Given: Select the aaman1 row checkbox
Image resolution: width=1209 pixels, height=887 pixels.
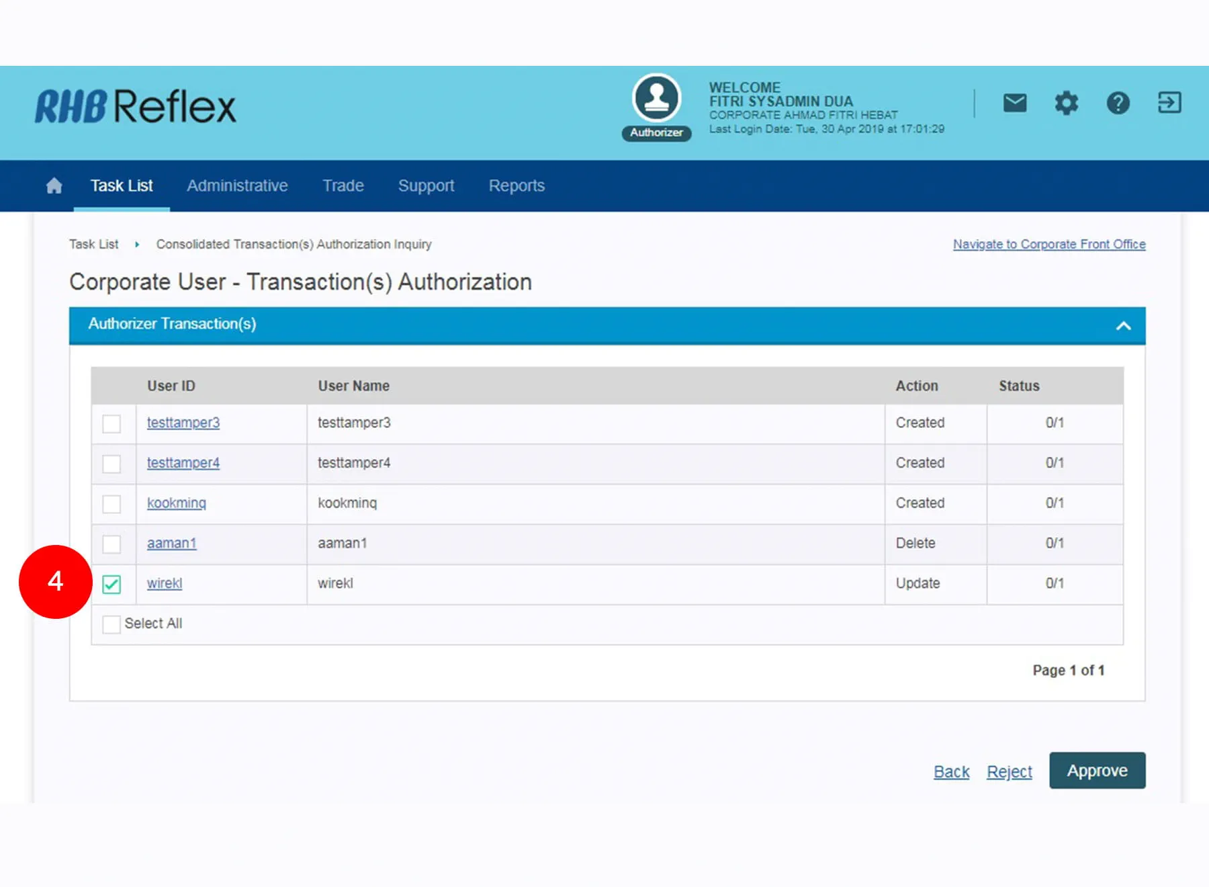Looking at the screenshot, I should pyautogui.click(x=111, y=544).
